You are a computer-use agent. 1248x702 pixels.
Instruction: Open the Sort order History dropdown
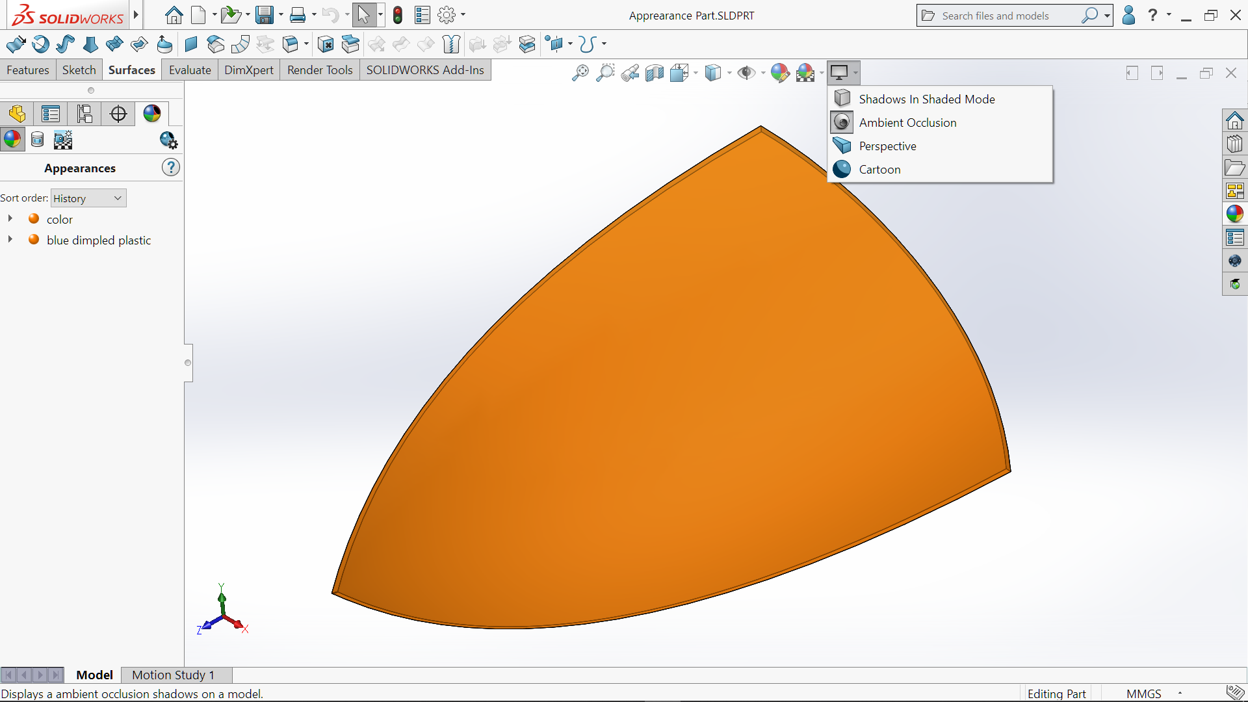coord(88,198)
